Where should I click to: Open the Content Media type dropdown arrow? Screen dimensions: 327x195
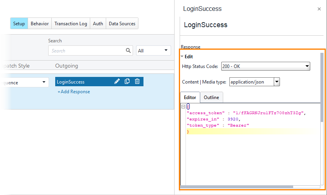tap(277, 82)
